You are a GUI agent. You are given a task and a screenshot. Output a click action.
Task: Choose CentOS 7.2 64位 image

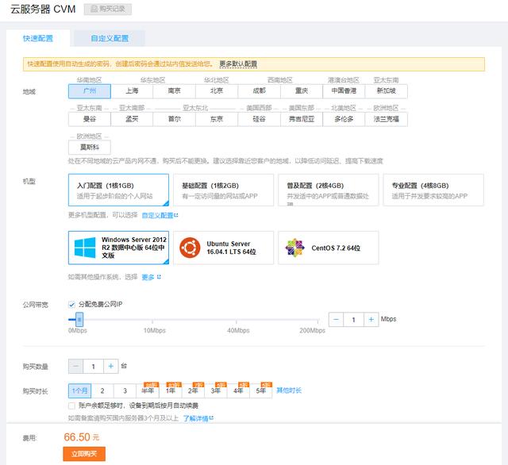pyautogui.click(x=329, y=248)
